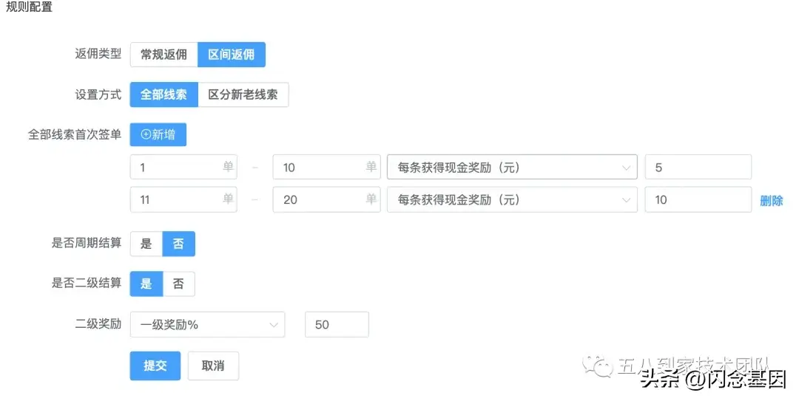This screenshot has height=401, width=799.
Task: Set 是否周期结算 to 否
Action: pyautogui.click(x=178, y=244)
